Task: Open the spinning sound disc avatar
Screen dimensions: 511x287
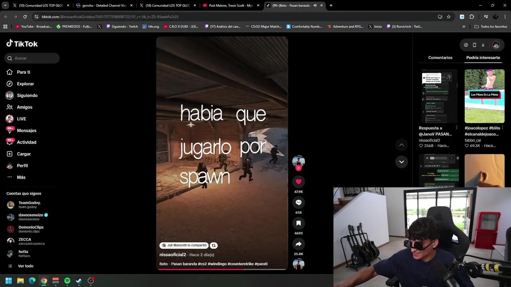Action: point(298,264)
